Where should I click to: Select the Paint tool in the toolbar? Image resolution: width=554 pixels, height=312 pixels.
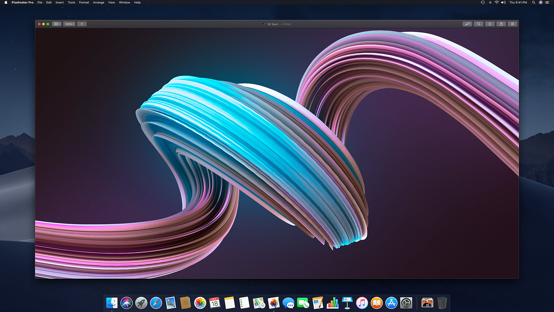(x=467, y=24)
